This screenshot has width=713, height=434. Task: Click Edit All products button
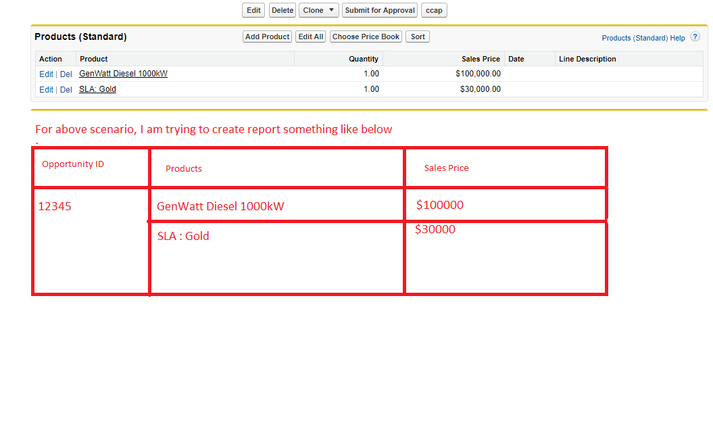311,37
